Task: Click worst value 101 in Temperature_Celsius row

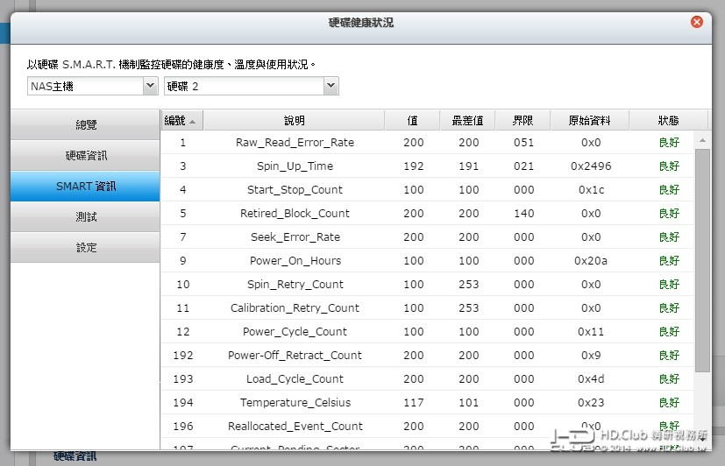Action: 469,402
